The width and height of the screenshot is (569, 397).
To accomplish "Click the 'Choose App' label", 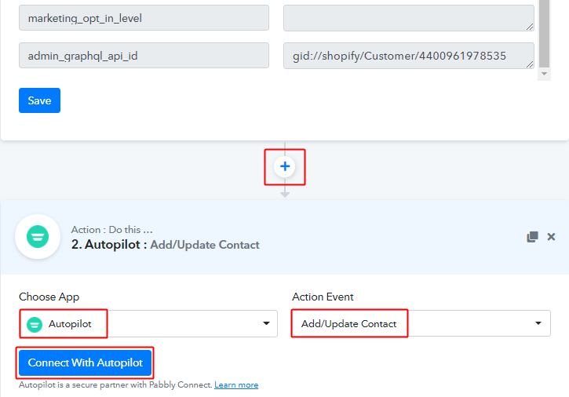I will pos(49,297).
